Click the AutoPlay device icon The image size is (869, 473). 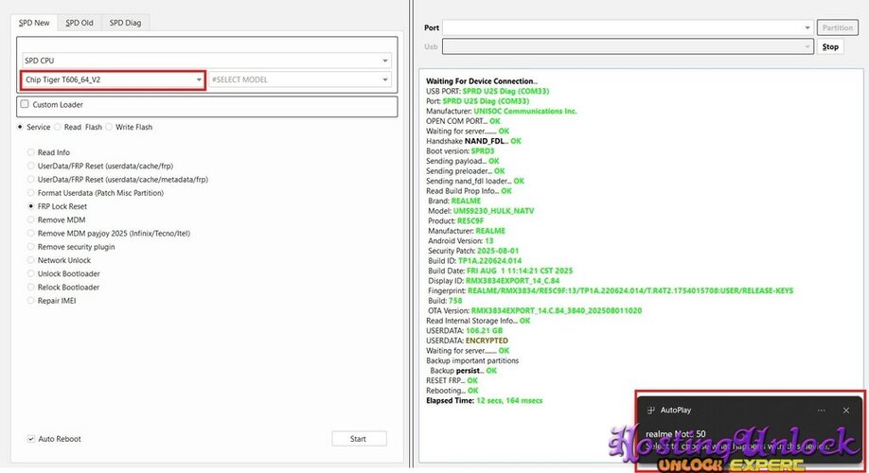(650, 411)
